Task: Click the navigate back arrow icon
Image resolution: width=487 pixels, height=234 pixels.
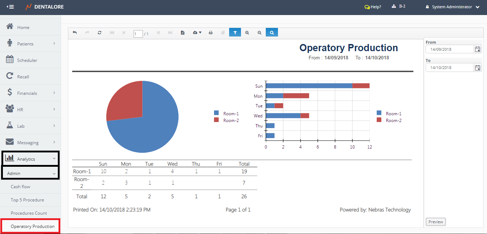Action: click(75, 33)
